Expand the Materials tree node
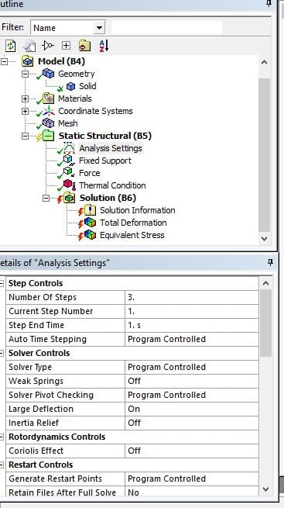Image resolution: width=284 pixels, height=508 pixels. tap(25, 98)
